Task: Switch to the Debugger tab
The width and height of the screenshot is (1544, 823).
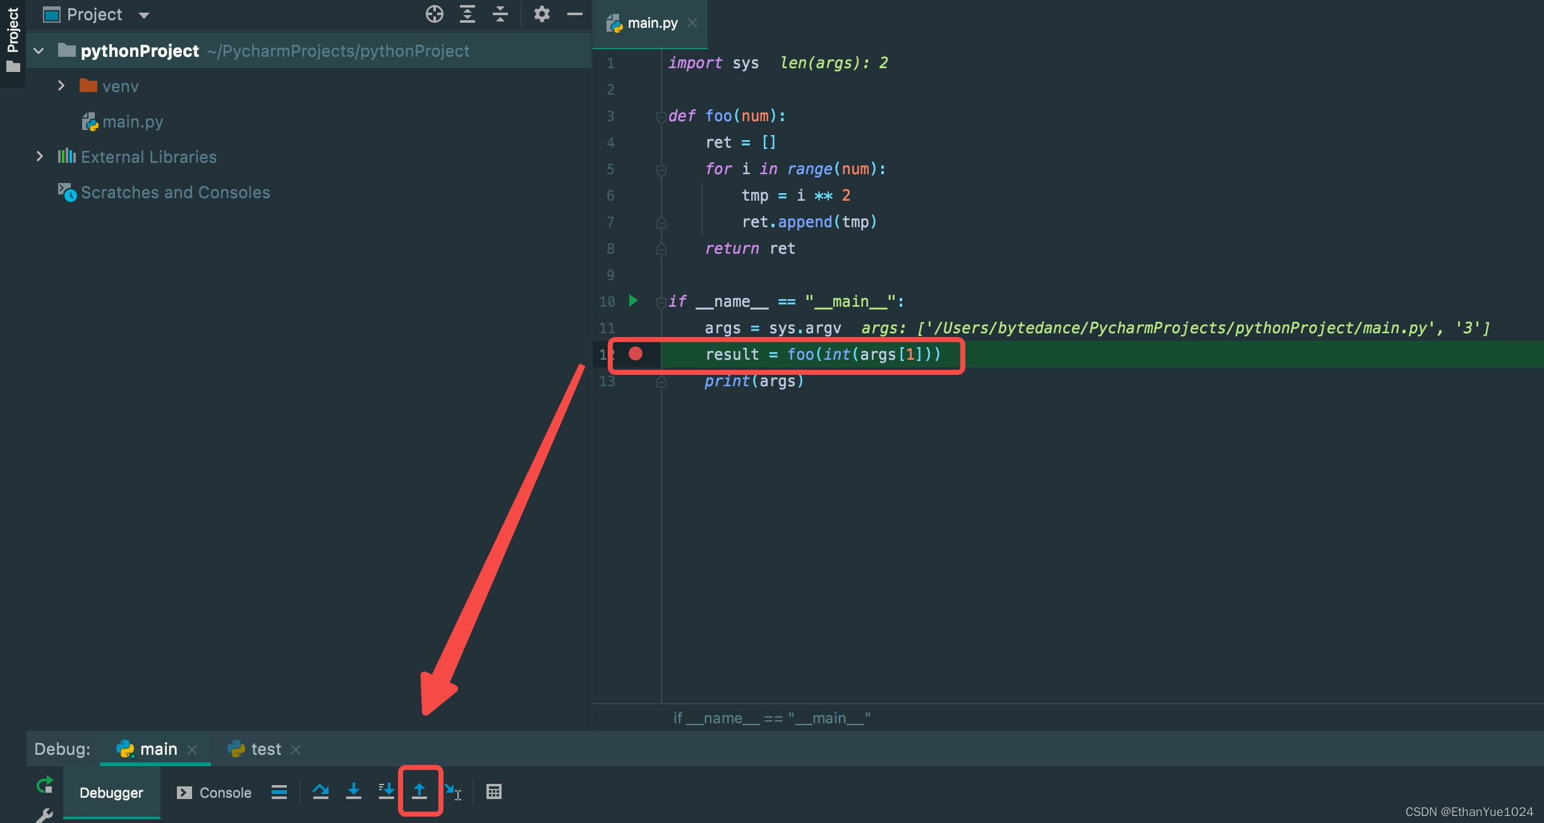Action: [111, 793]
